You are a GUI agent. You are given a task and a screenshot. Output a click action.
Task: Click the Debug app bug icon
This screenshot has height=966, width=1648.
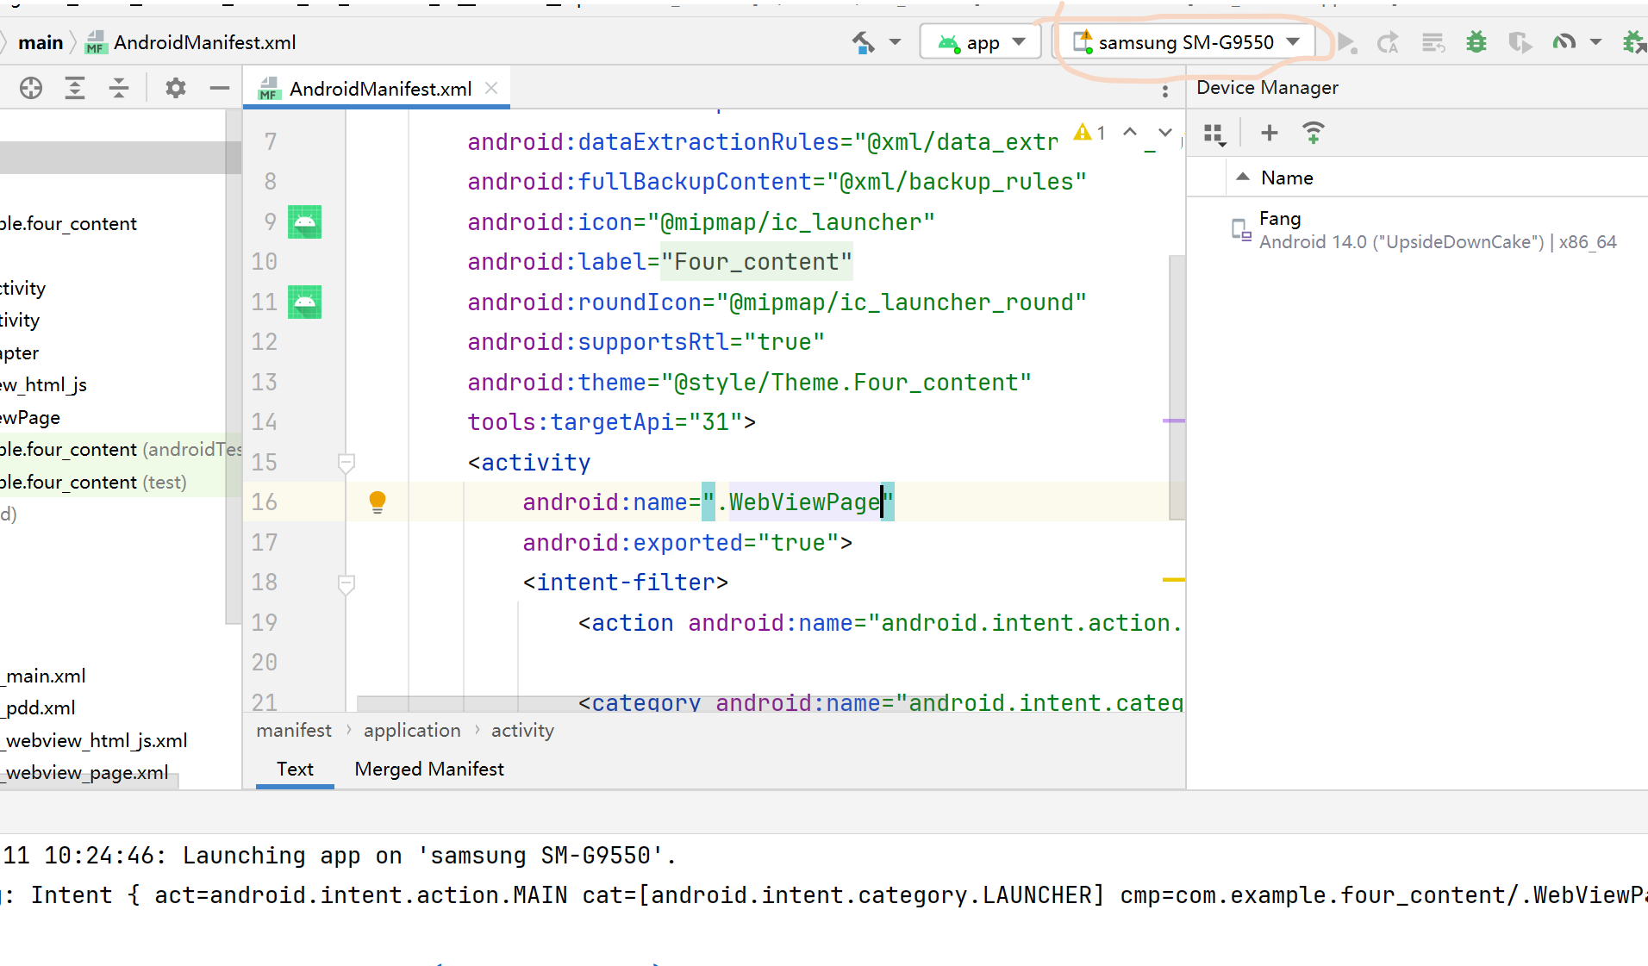(1476, 42)
